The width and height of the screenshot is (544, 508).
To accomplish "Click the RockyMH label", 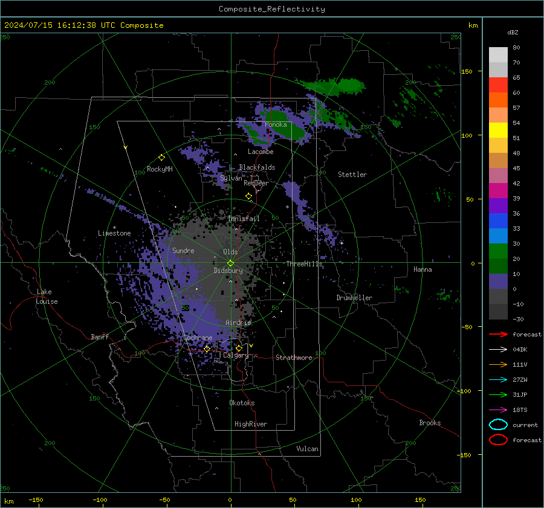I will (160, 169).
